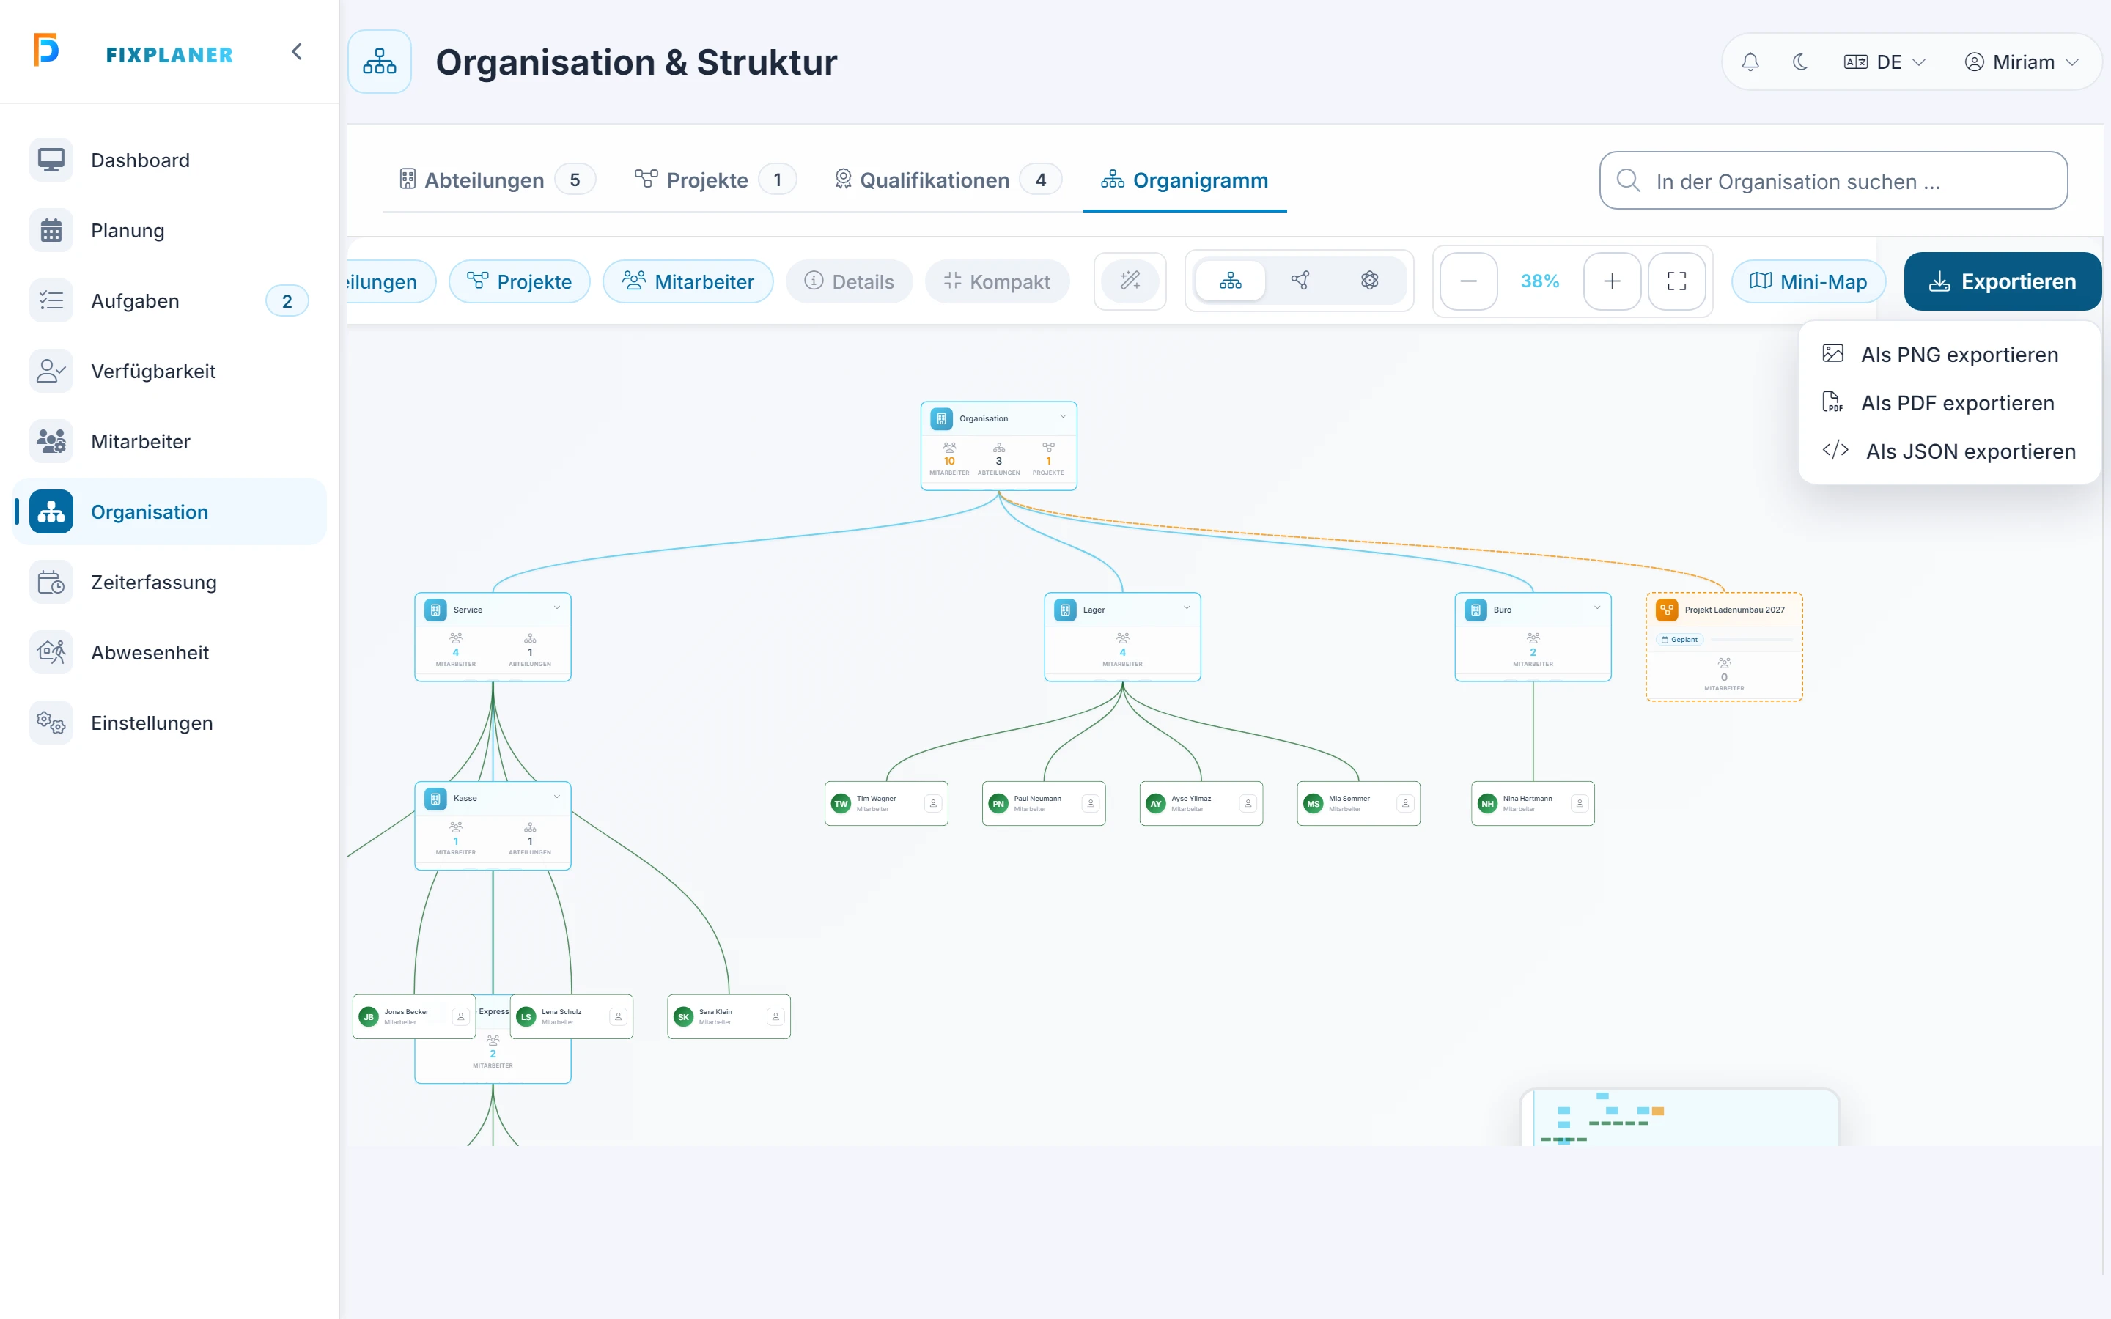Focus the organisation search field

[x=1832, y=180]
